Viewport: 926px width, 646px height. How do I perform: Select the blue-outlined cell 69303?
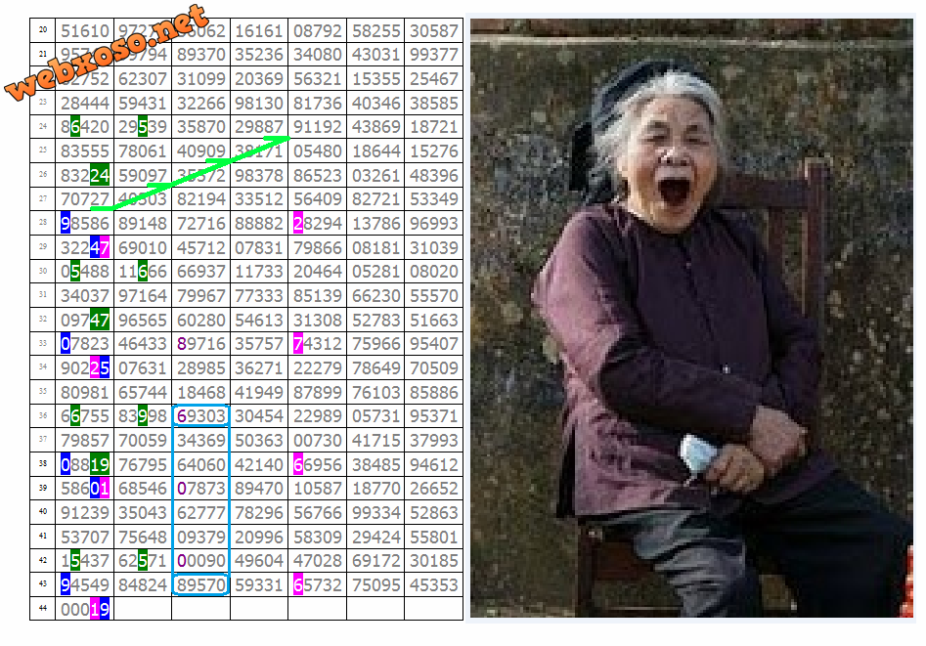point(200,416)
